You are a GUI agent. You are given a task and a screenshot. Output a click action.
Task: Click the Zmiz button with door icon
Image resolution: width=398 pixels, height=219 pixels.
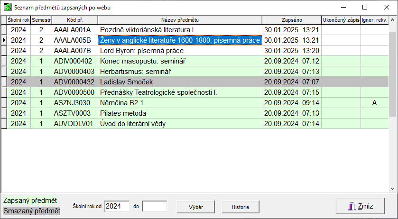[360, 206]
